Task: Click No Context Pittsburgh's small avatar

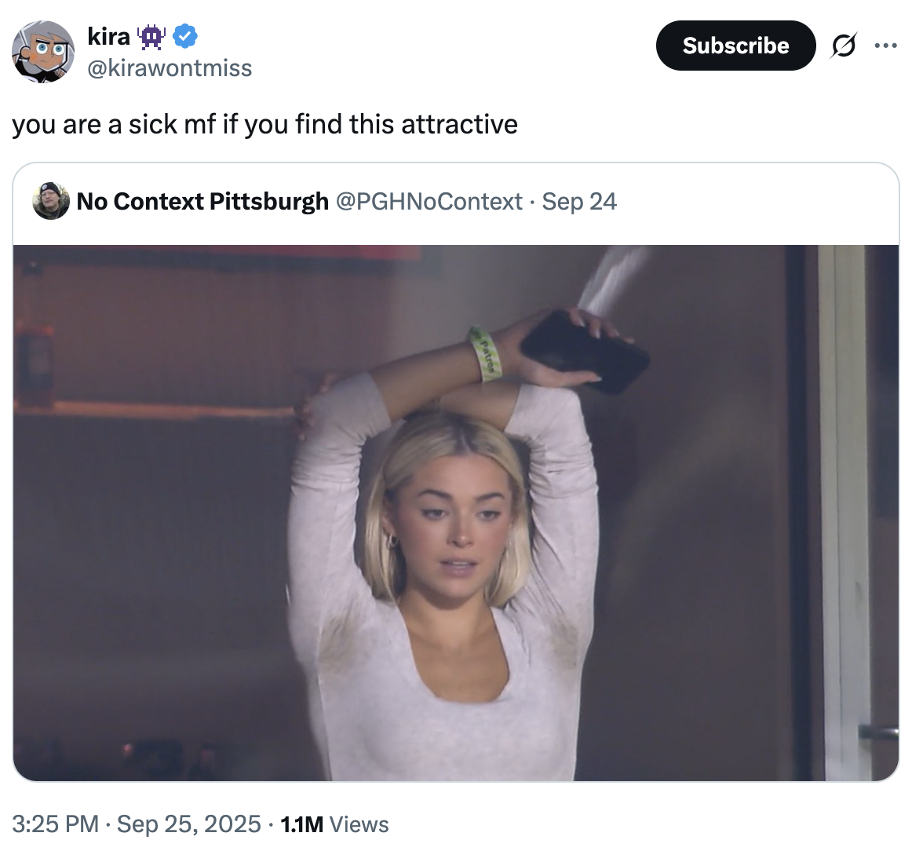Action: (51, 202)
